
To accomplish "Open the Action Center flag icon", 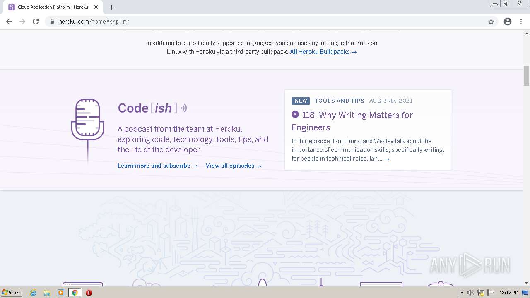I will point(491,293).
